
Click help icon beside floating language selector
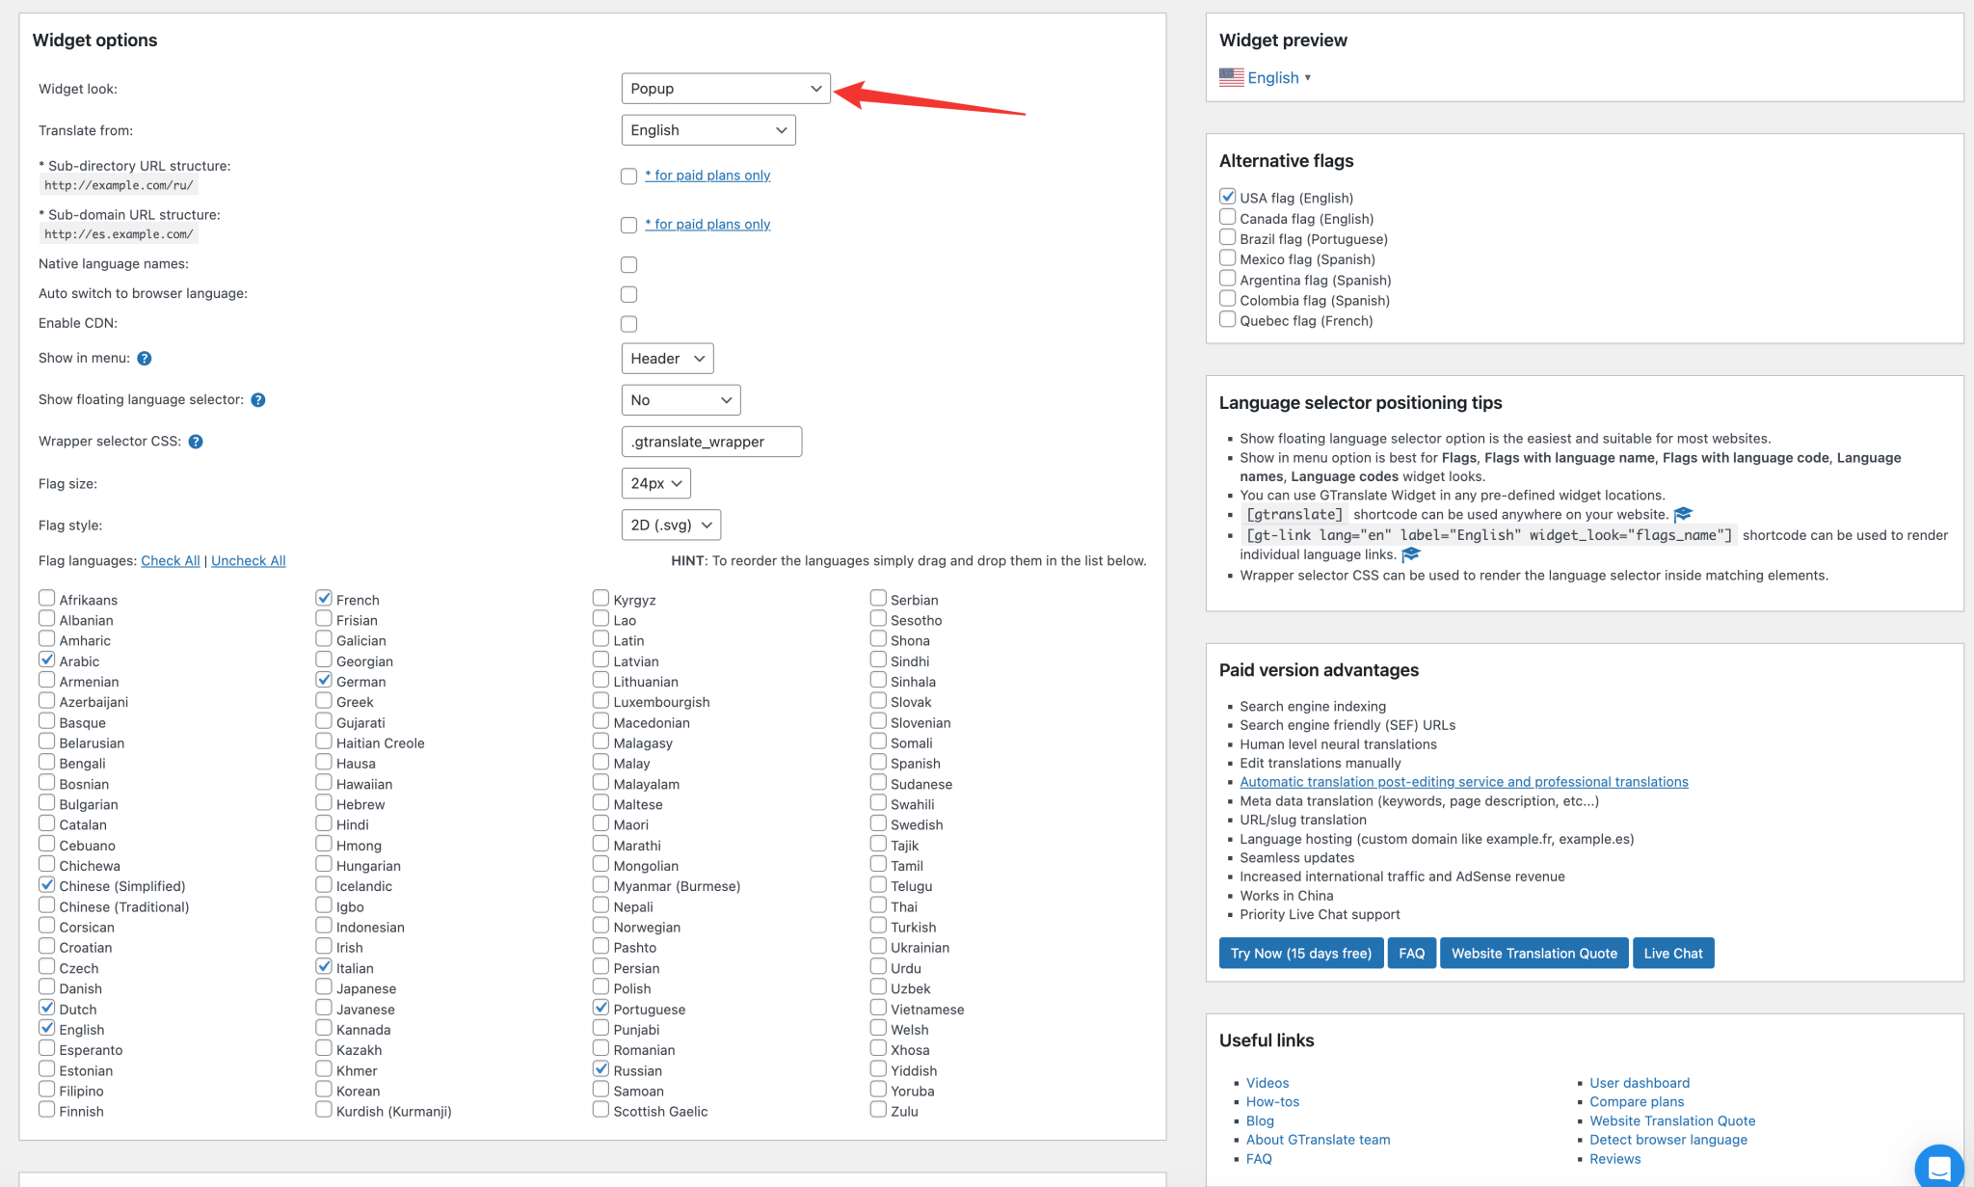pos(258,400)
